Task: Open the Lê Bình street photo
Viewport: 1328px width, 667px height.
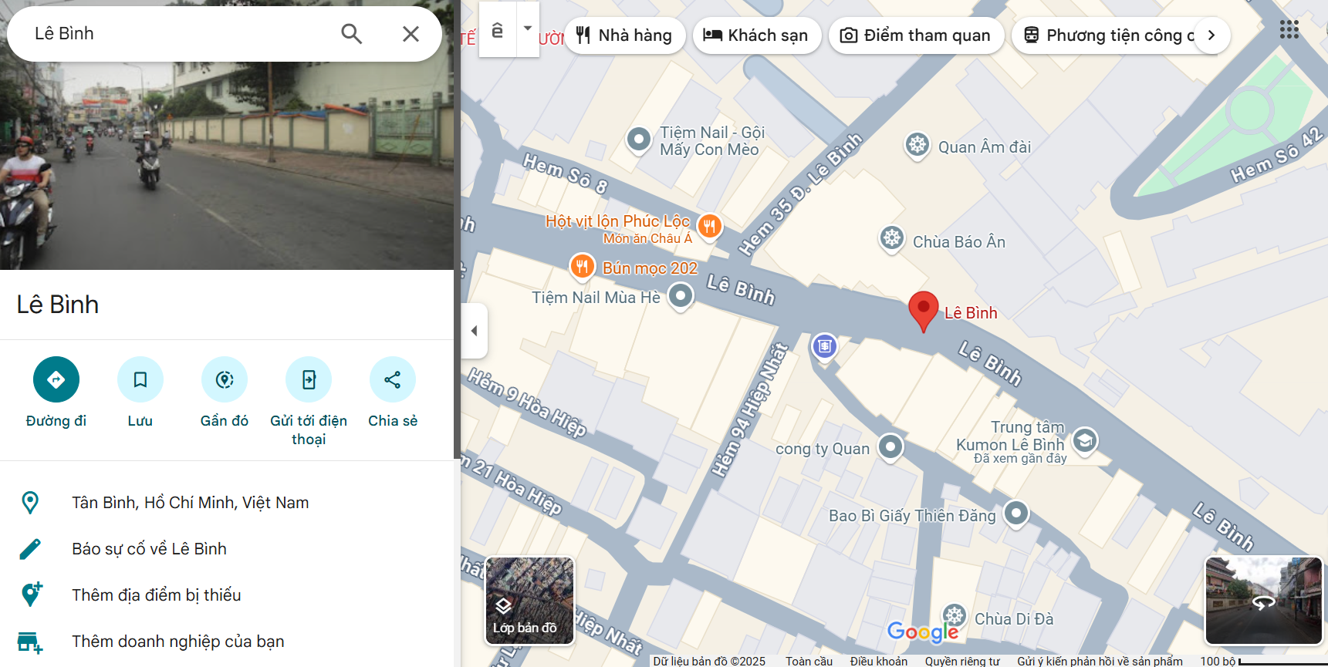Action: pos(227,166)
